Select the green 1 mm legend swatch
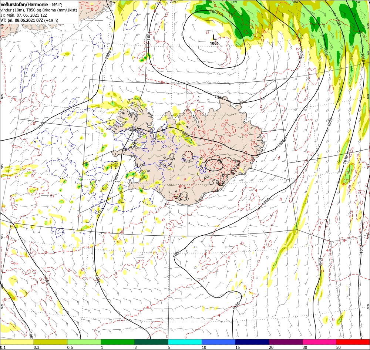The image size is (370, 350). [x=118, y=342]
